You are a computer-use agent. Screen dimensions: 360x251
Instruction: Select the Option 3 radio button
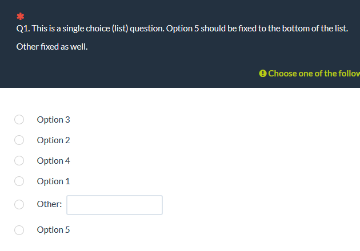point(19,119)
